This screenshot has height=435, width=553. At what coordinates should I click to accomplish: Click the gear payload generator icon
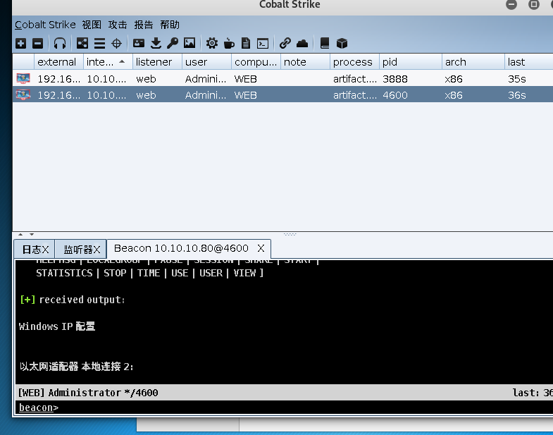(212, 44)
